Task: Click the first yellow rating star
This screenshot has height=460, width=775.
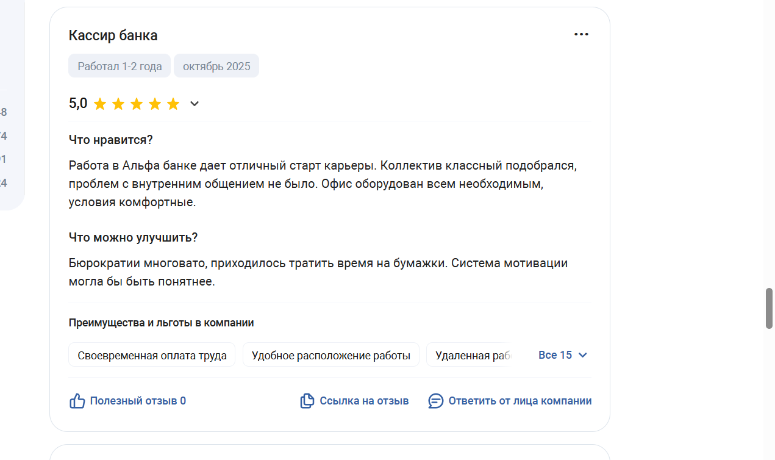Action: (100, 104)
